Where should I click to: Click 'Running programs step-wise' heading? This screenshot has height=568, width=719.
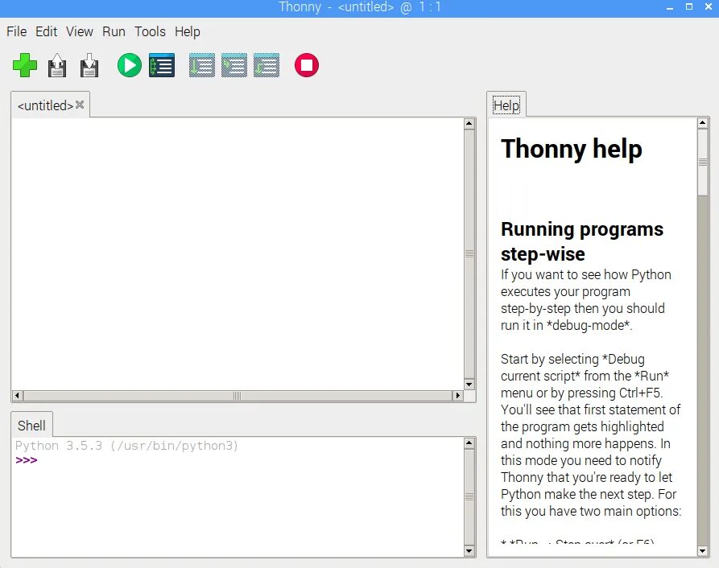click(x=582, y=241)
